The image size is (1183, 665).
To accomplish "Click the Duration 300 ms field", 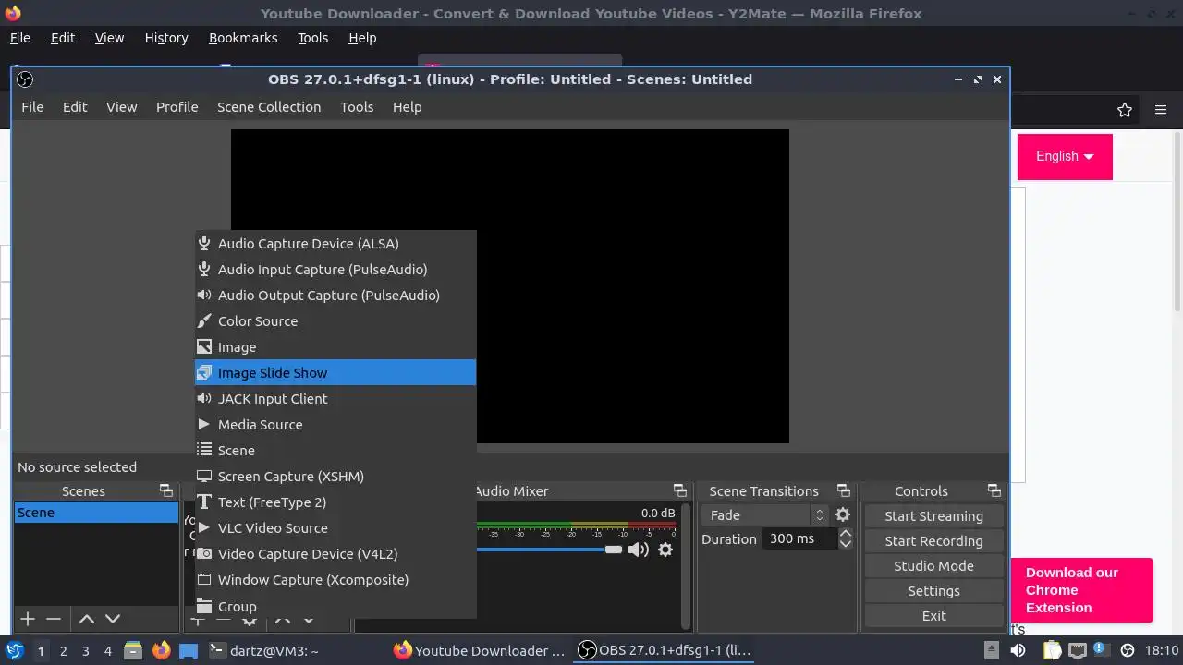I will pos(799,539).
